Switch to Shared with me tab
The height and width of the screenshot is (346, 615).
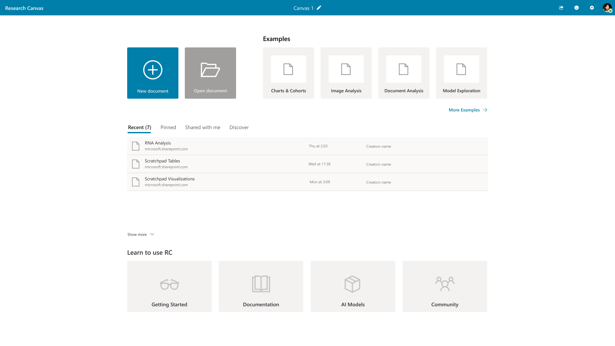pyautogui.click(x=203, y=128)
